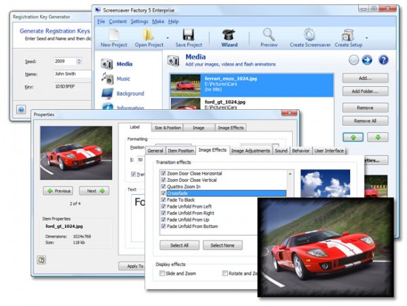The height and width of the screenshot is (306, 407).
Task: Select the Background sidebar icon
Action: pos(108,94)
